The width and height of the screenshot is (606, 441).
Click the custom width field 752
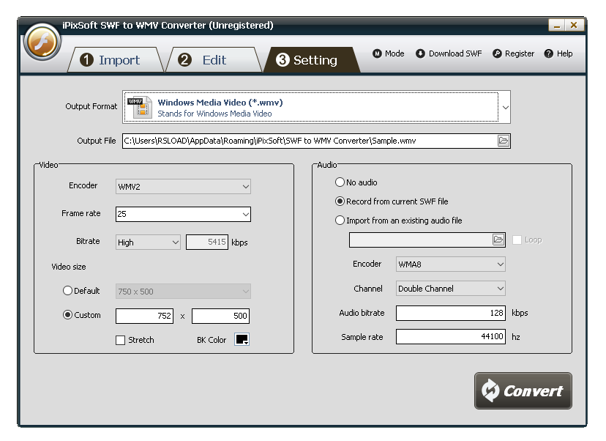coord(144,316)
